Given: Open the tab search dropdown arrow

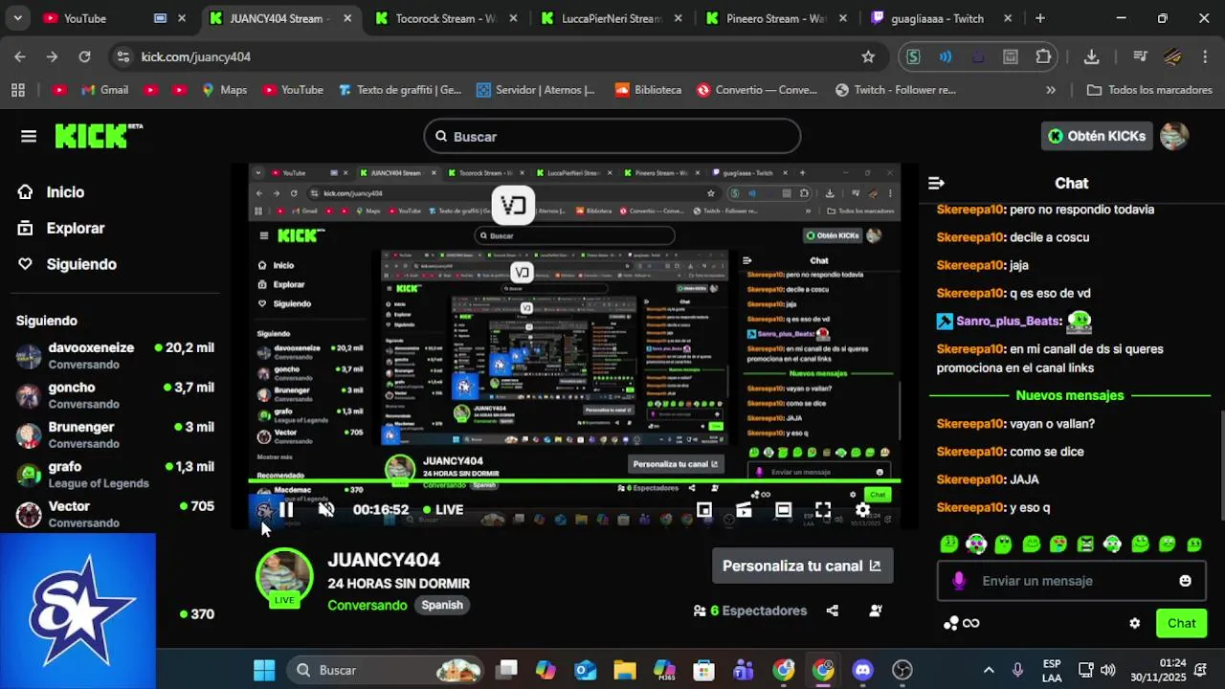Looking at the screenshot, I should tap(17, 18).
